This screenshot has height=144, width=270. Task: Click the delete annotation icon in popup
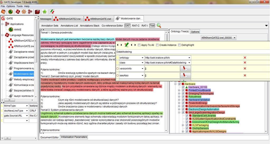[x=126, y=45]
